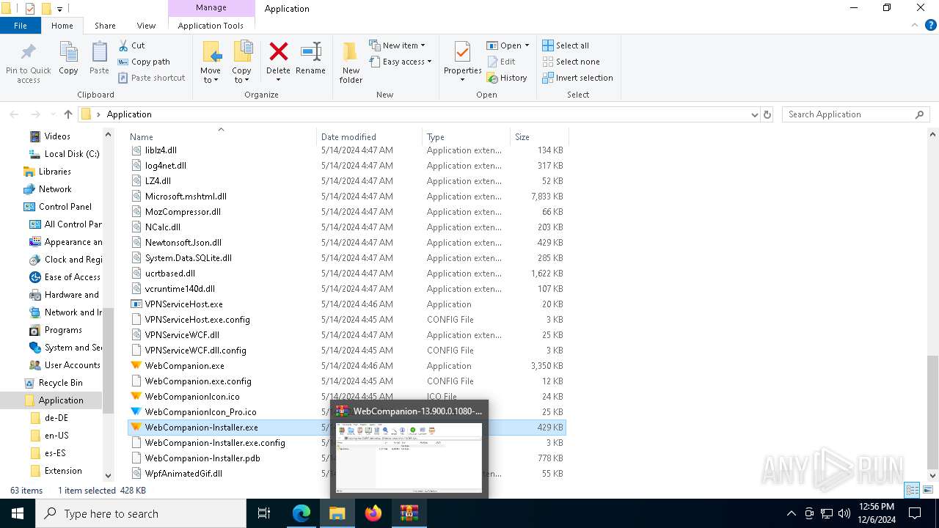
Task: Open the File menu tab
Action: coord(21,26)
